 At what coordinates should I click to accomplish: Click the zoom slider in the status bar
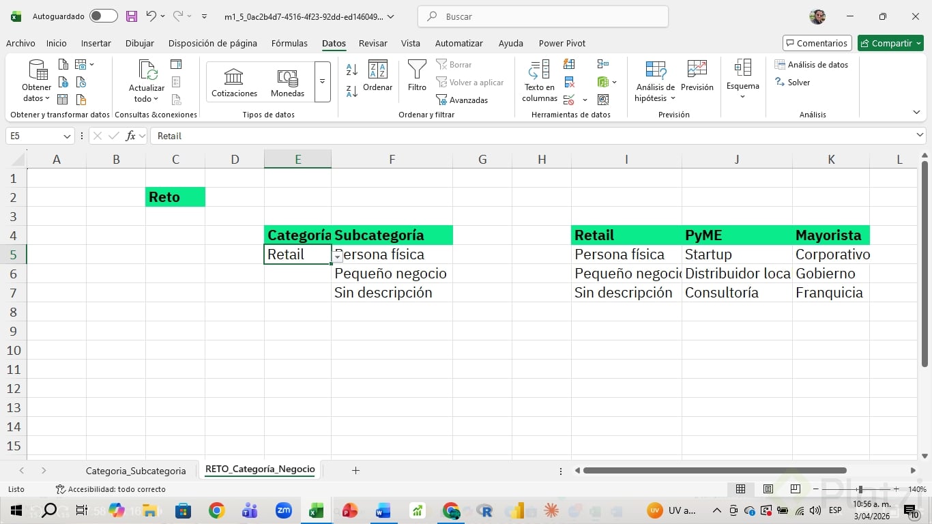855,489
